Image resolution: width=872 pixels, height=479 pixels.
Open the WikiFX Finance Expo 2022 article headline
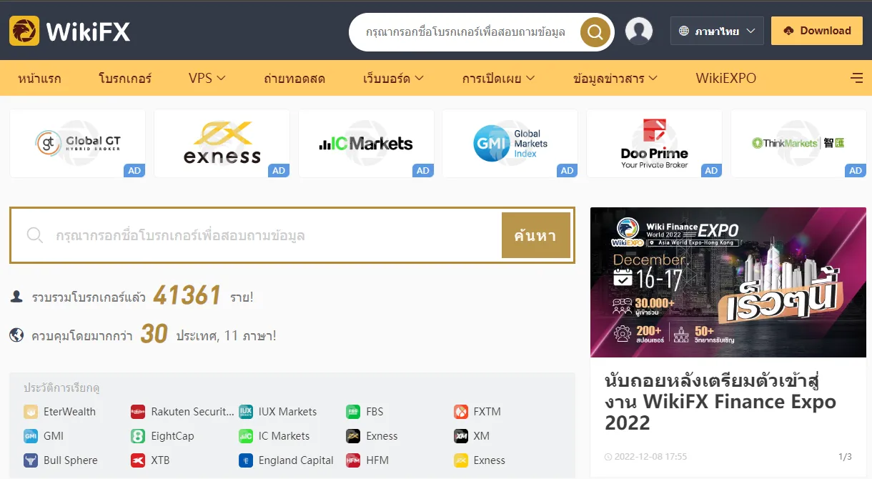(x=720, y=401)
